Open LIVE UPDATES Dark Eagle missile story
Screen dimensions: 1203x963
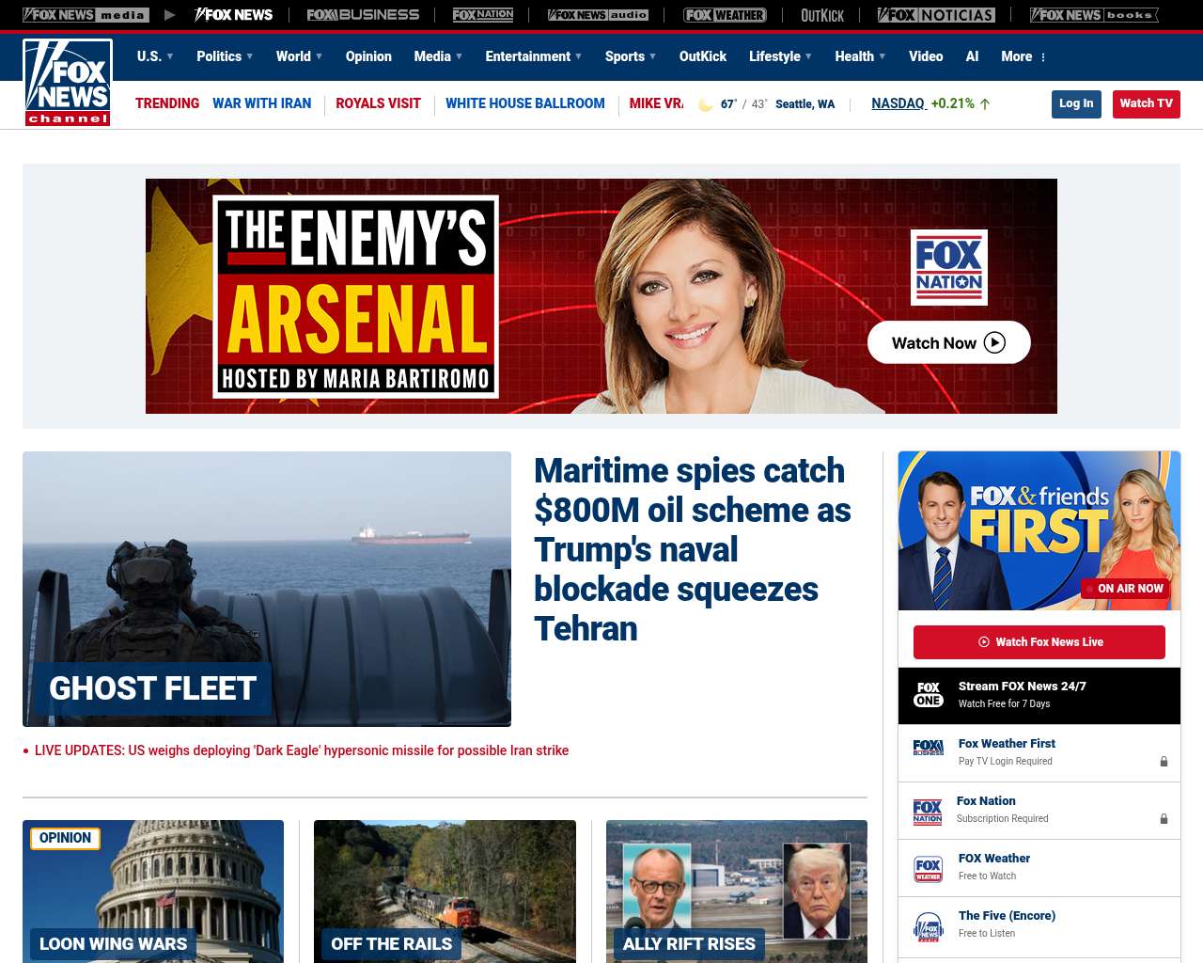[x=302, y=750]
